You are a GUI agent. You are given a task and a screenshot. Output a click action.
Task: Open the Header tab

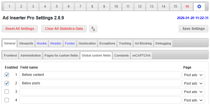(56, 43)
